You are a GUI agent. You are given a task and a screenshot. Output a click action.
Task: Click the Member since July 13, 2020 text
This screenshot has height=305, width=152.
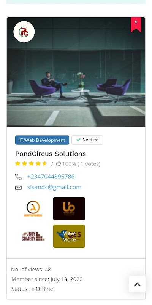coord(47,279)
